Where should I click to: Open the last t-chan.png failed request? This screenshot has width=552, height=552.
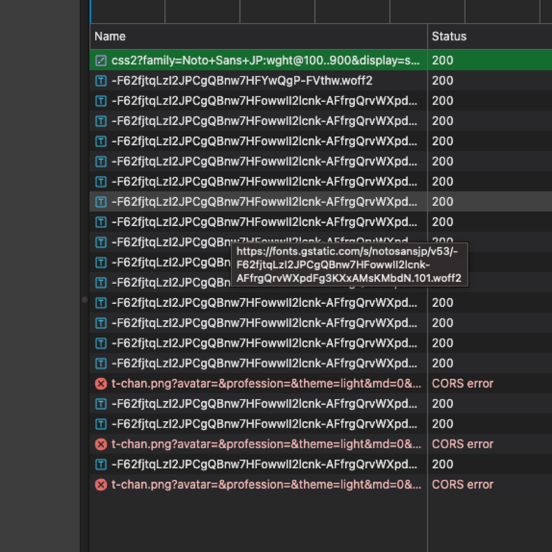[x=266, y=484]
